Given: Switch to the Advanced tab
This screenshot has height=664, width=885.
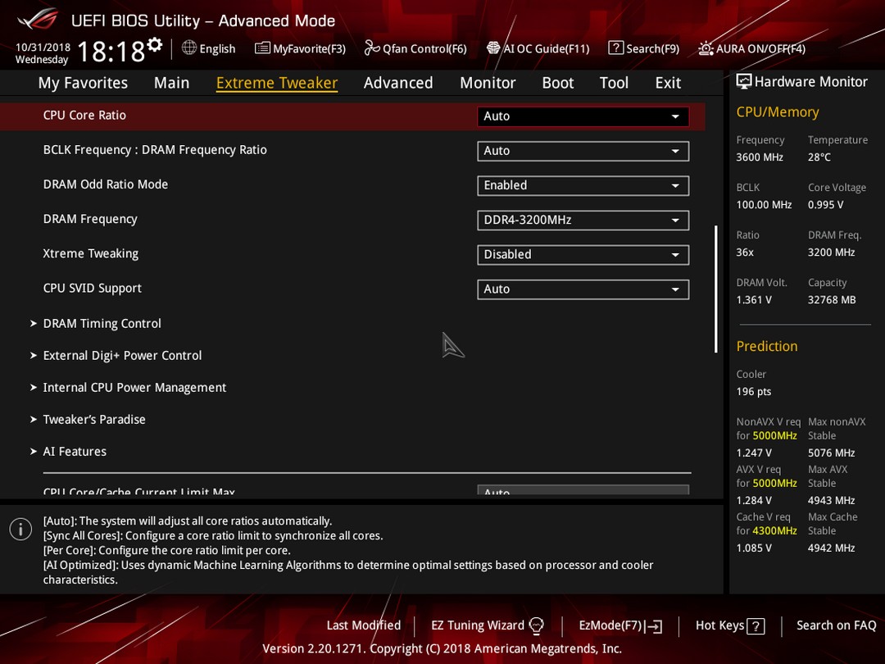Looking at the screenshot, I should pyautogui.click(x=398, y=83).
